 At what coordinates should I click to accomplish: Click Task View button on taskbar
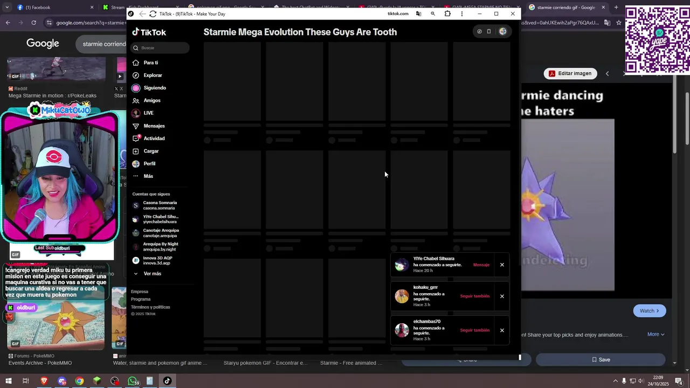(25, 381)
